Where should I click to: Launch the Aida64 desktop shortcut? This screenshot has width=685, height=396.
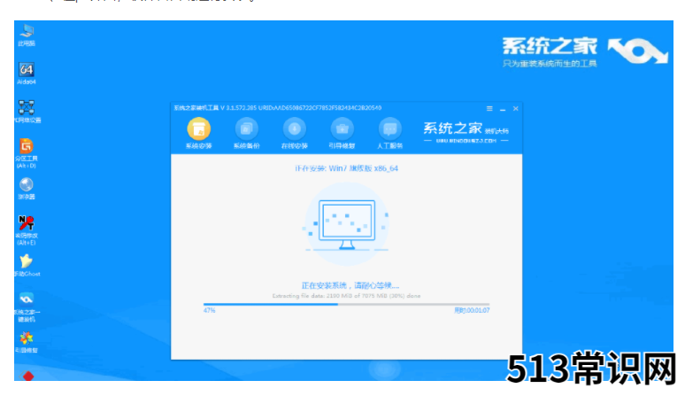click(x=27, y=74)
